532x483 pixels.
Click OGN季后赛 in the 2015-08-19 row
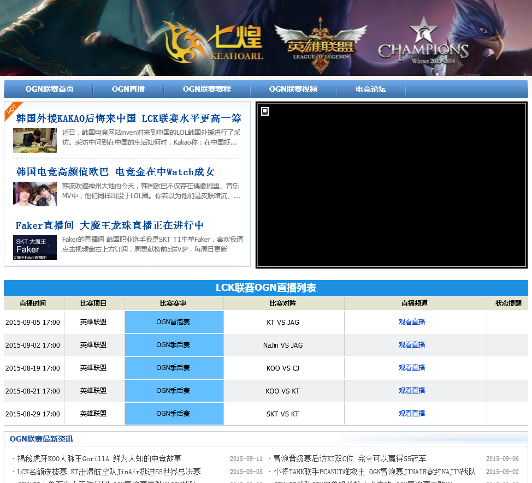click(174, 368)
